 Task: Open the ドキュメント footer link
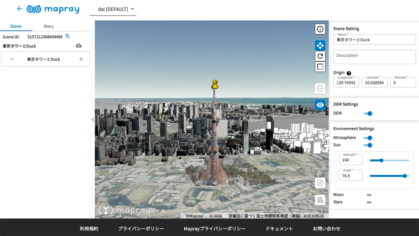click(279, 229)
